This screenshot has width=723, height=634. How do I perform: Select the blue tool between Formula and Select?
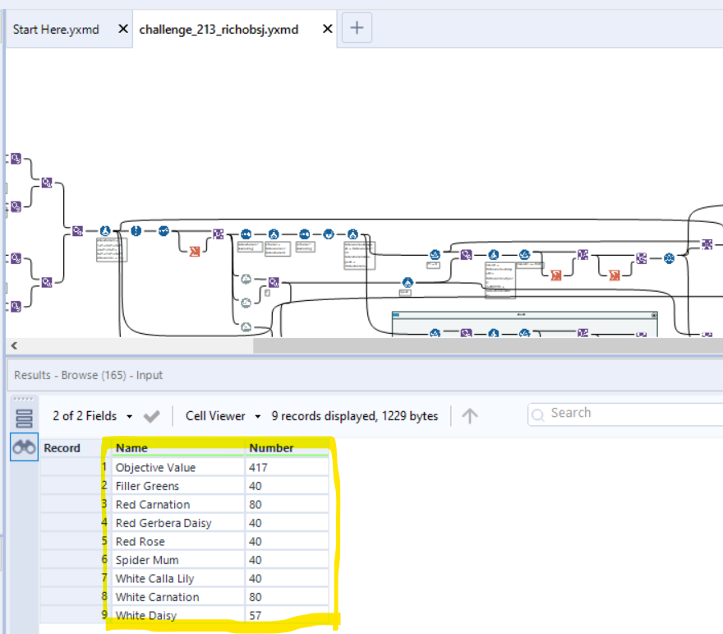pos(136,231)
